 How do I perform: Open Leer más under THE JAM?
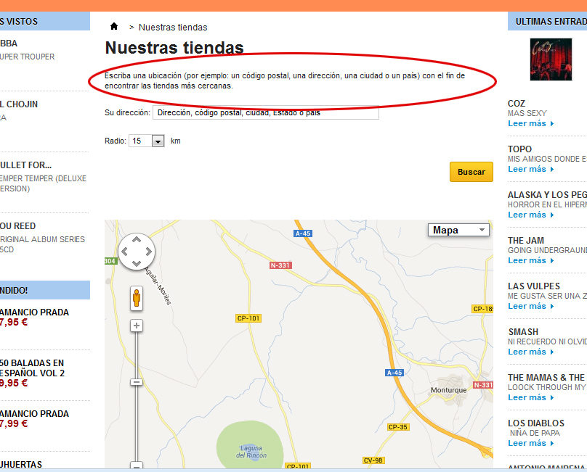[x=530, y=260]
